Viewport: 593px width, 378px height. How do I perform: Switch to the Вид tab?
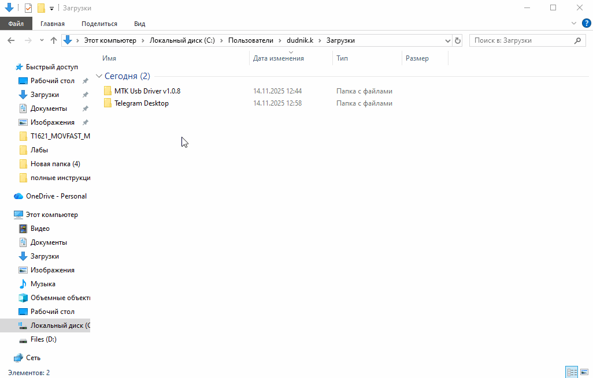[x=139, y=24]
